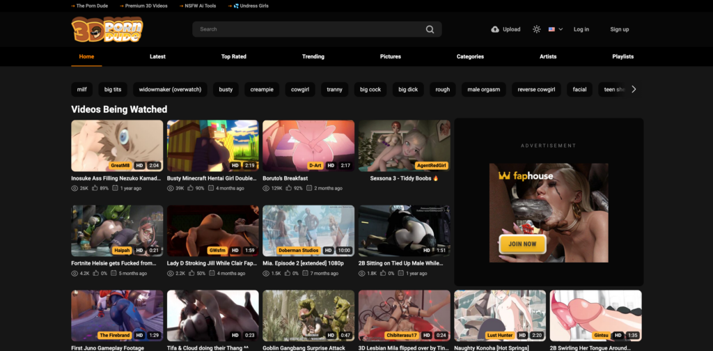This screenshot has height=351, width=713.
Task: Click the 3D Porn Dude site logo
Action: pos(107,29)
